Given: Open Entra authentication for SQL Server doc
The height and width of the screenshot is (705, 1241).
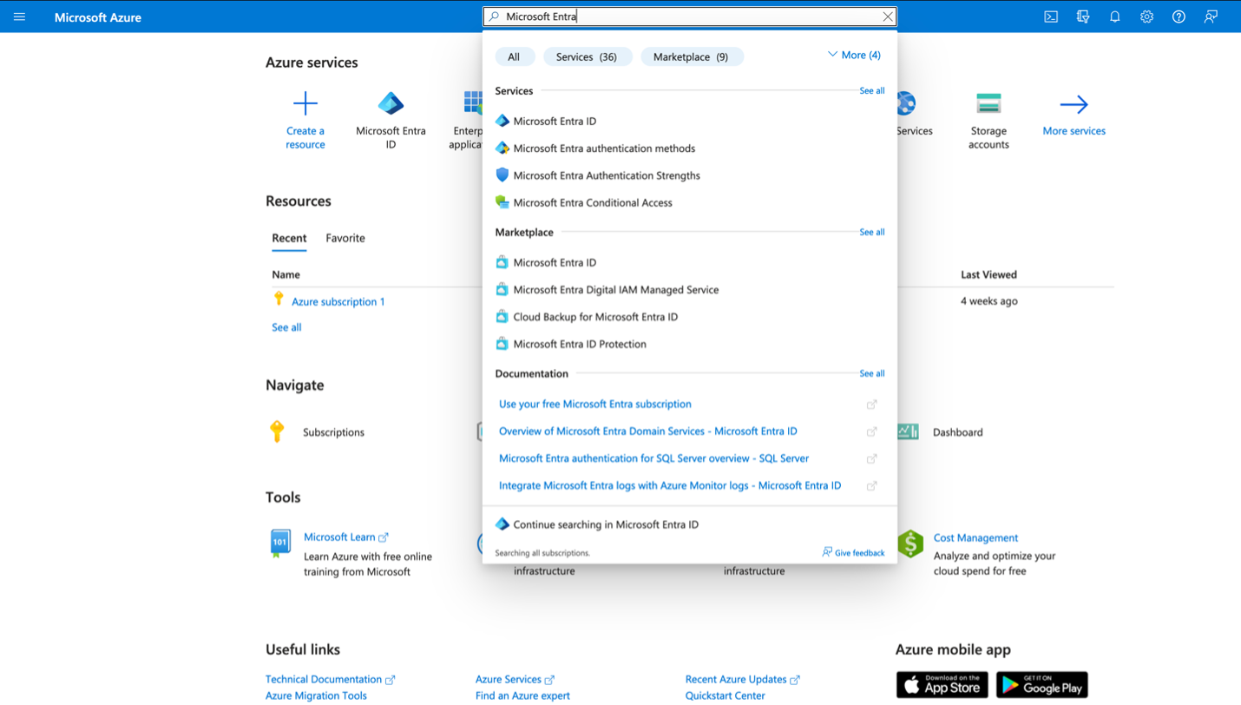Looking at the screenshot, I should point(653,458).
